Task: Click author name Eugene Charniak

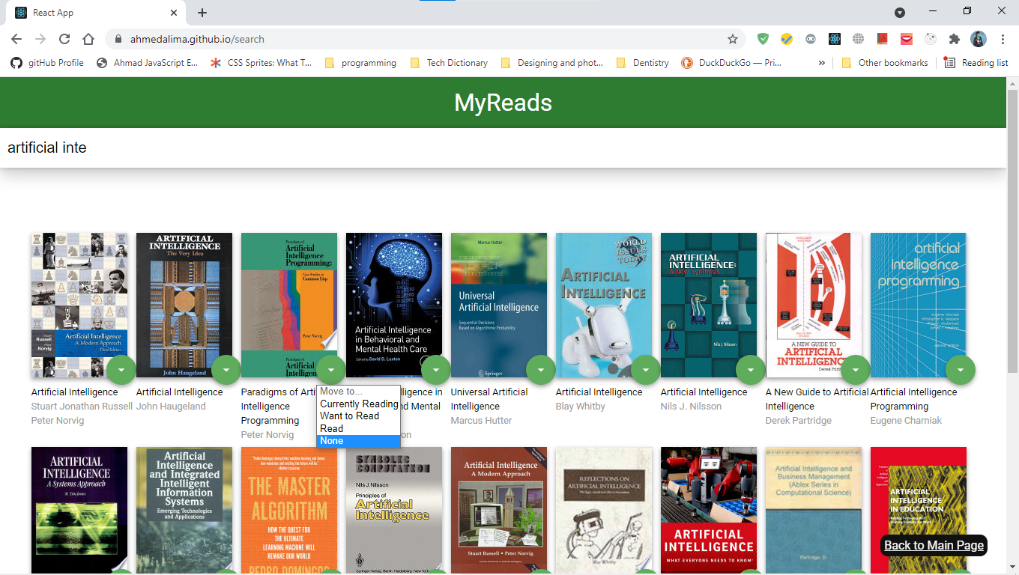Action: tap(906, 421)
